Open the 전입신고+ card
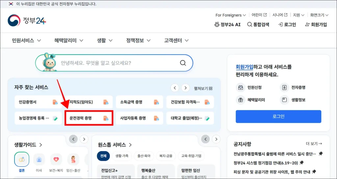The width and height of the screenshot is (337, 179). [116, 172]
